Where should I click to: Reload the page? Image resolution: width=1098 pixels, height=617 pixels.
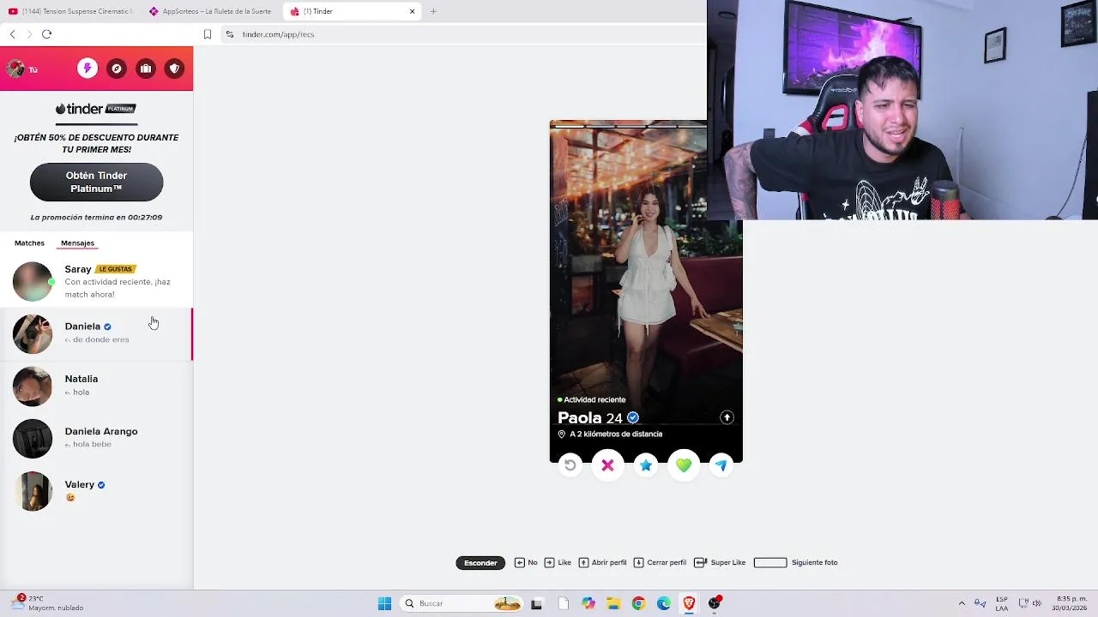(46, 34)
